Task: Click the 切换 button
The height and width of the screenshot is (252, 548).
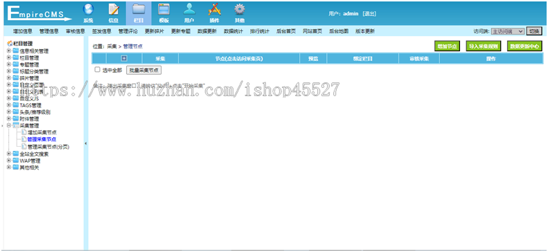Action: click(x=534, y=31)
